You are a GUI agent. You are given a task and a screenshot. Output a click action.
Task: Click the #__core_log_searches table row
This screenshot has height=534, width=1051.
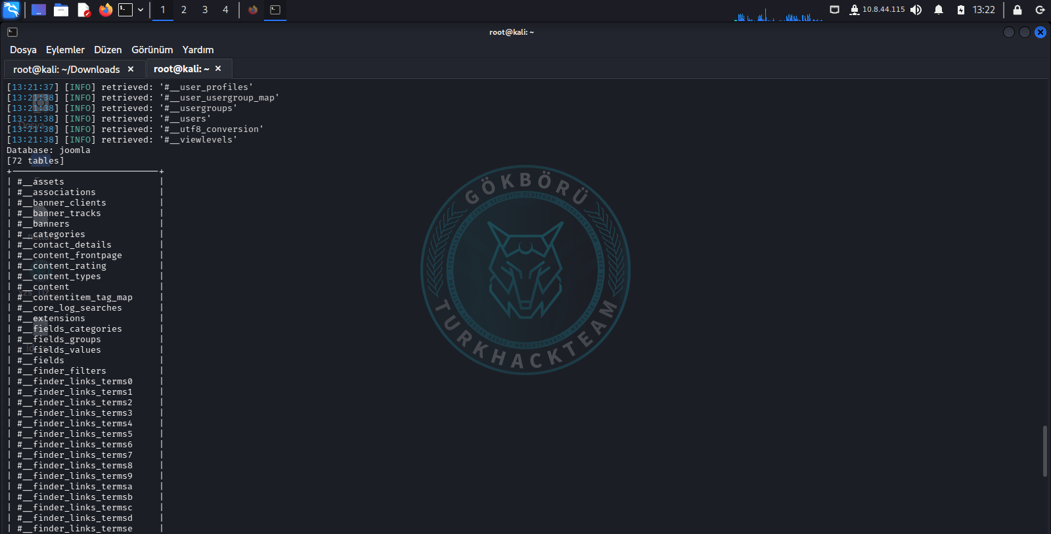coord(85,308)
